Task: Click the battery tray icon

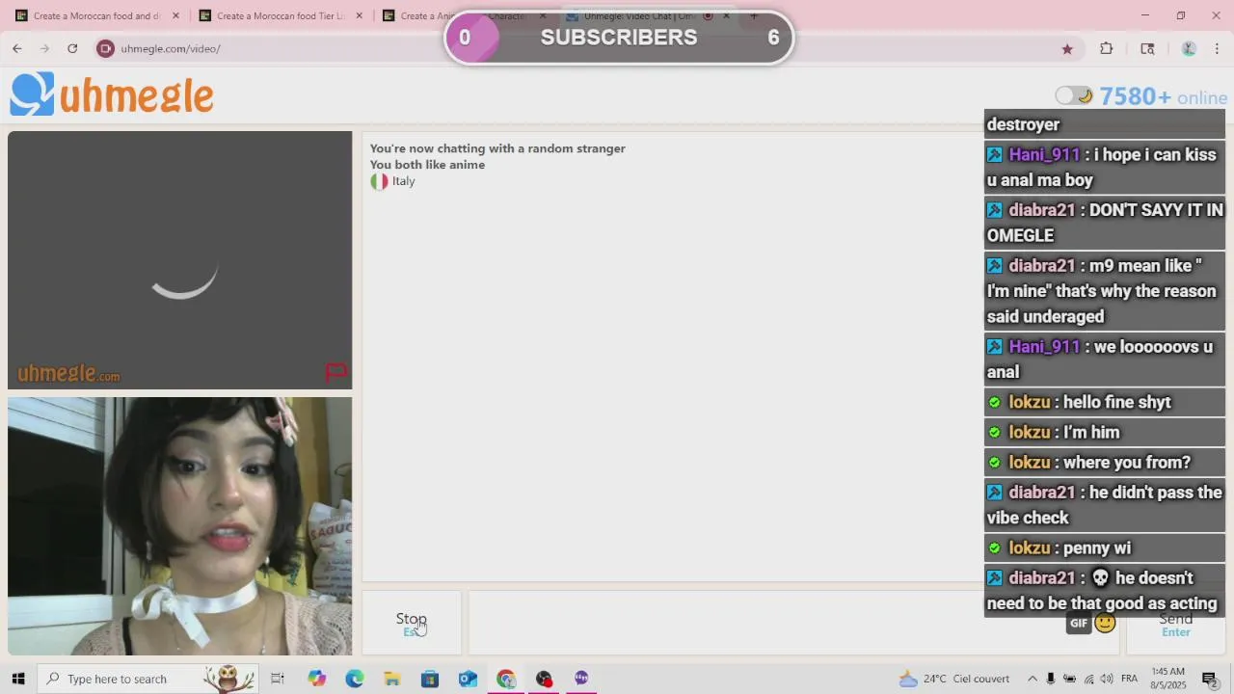Action: pyautogui.click(x=1069, y=679)
